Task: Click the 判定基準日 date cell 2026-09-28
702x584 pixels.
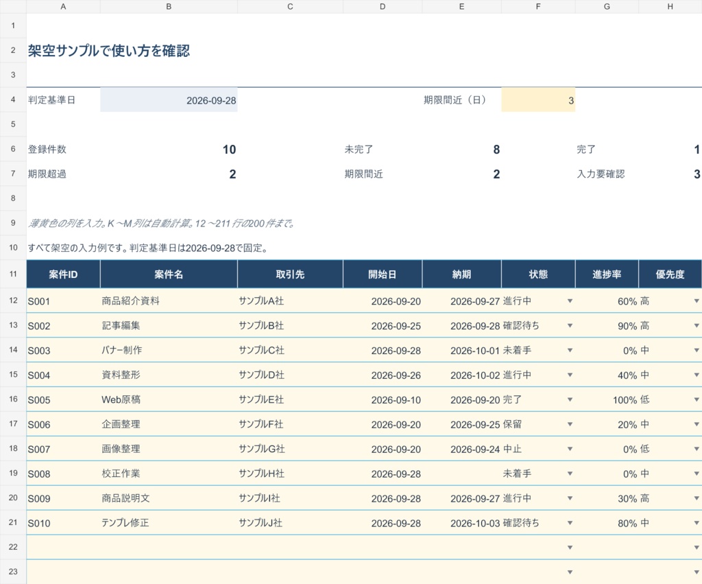Action: coord(169,100)
